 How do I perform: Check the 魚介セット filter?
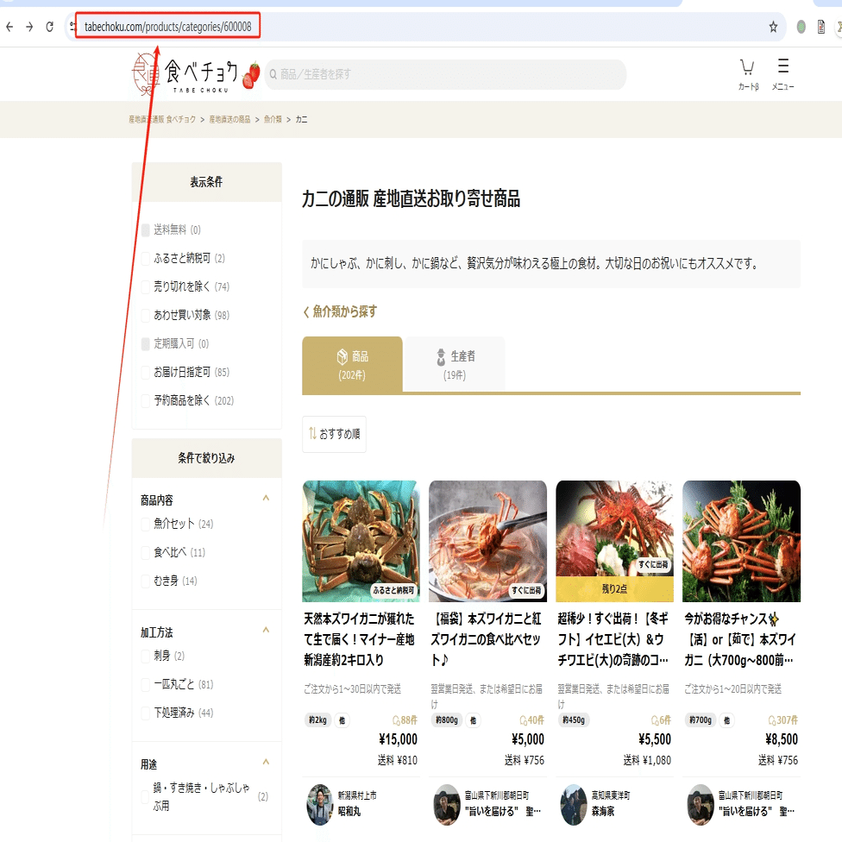146,524
